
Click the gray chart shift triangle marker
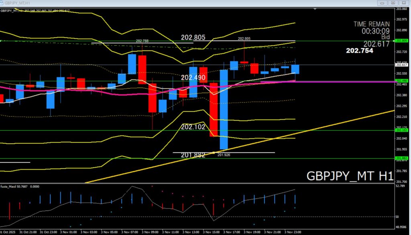point(315,8)
